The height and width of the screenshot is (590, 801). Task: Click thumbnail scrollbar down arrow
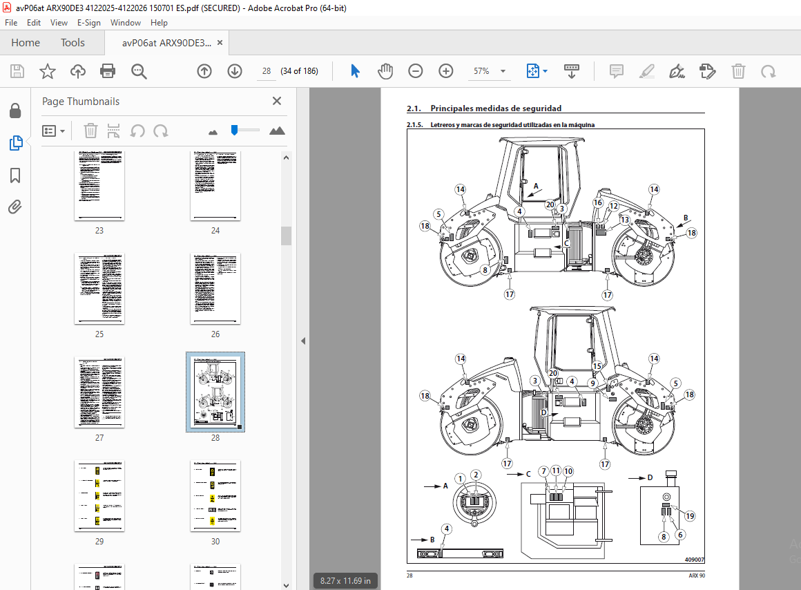(x=286, y=585)
